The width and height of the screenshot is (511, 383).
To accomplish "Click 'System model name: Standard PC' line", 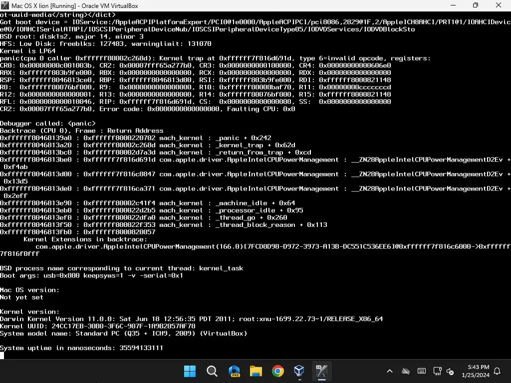I will click(x=124, y=334).
